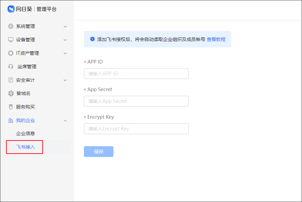This screenshot has width=302, height=202.
Task: Click the 葵域名 globe icon
Action: click(11, 93)
